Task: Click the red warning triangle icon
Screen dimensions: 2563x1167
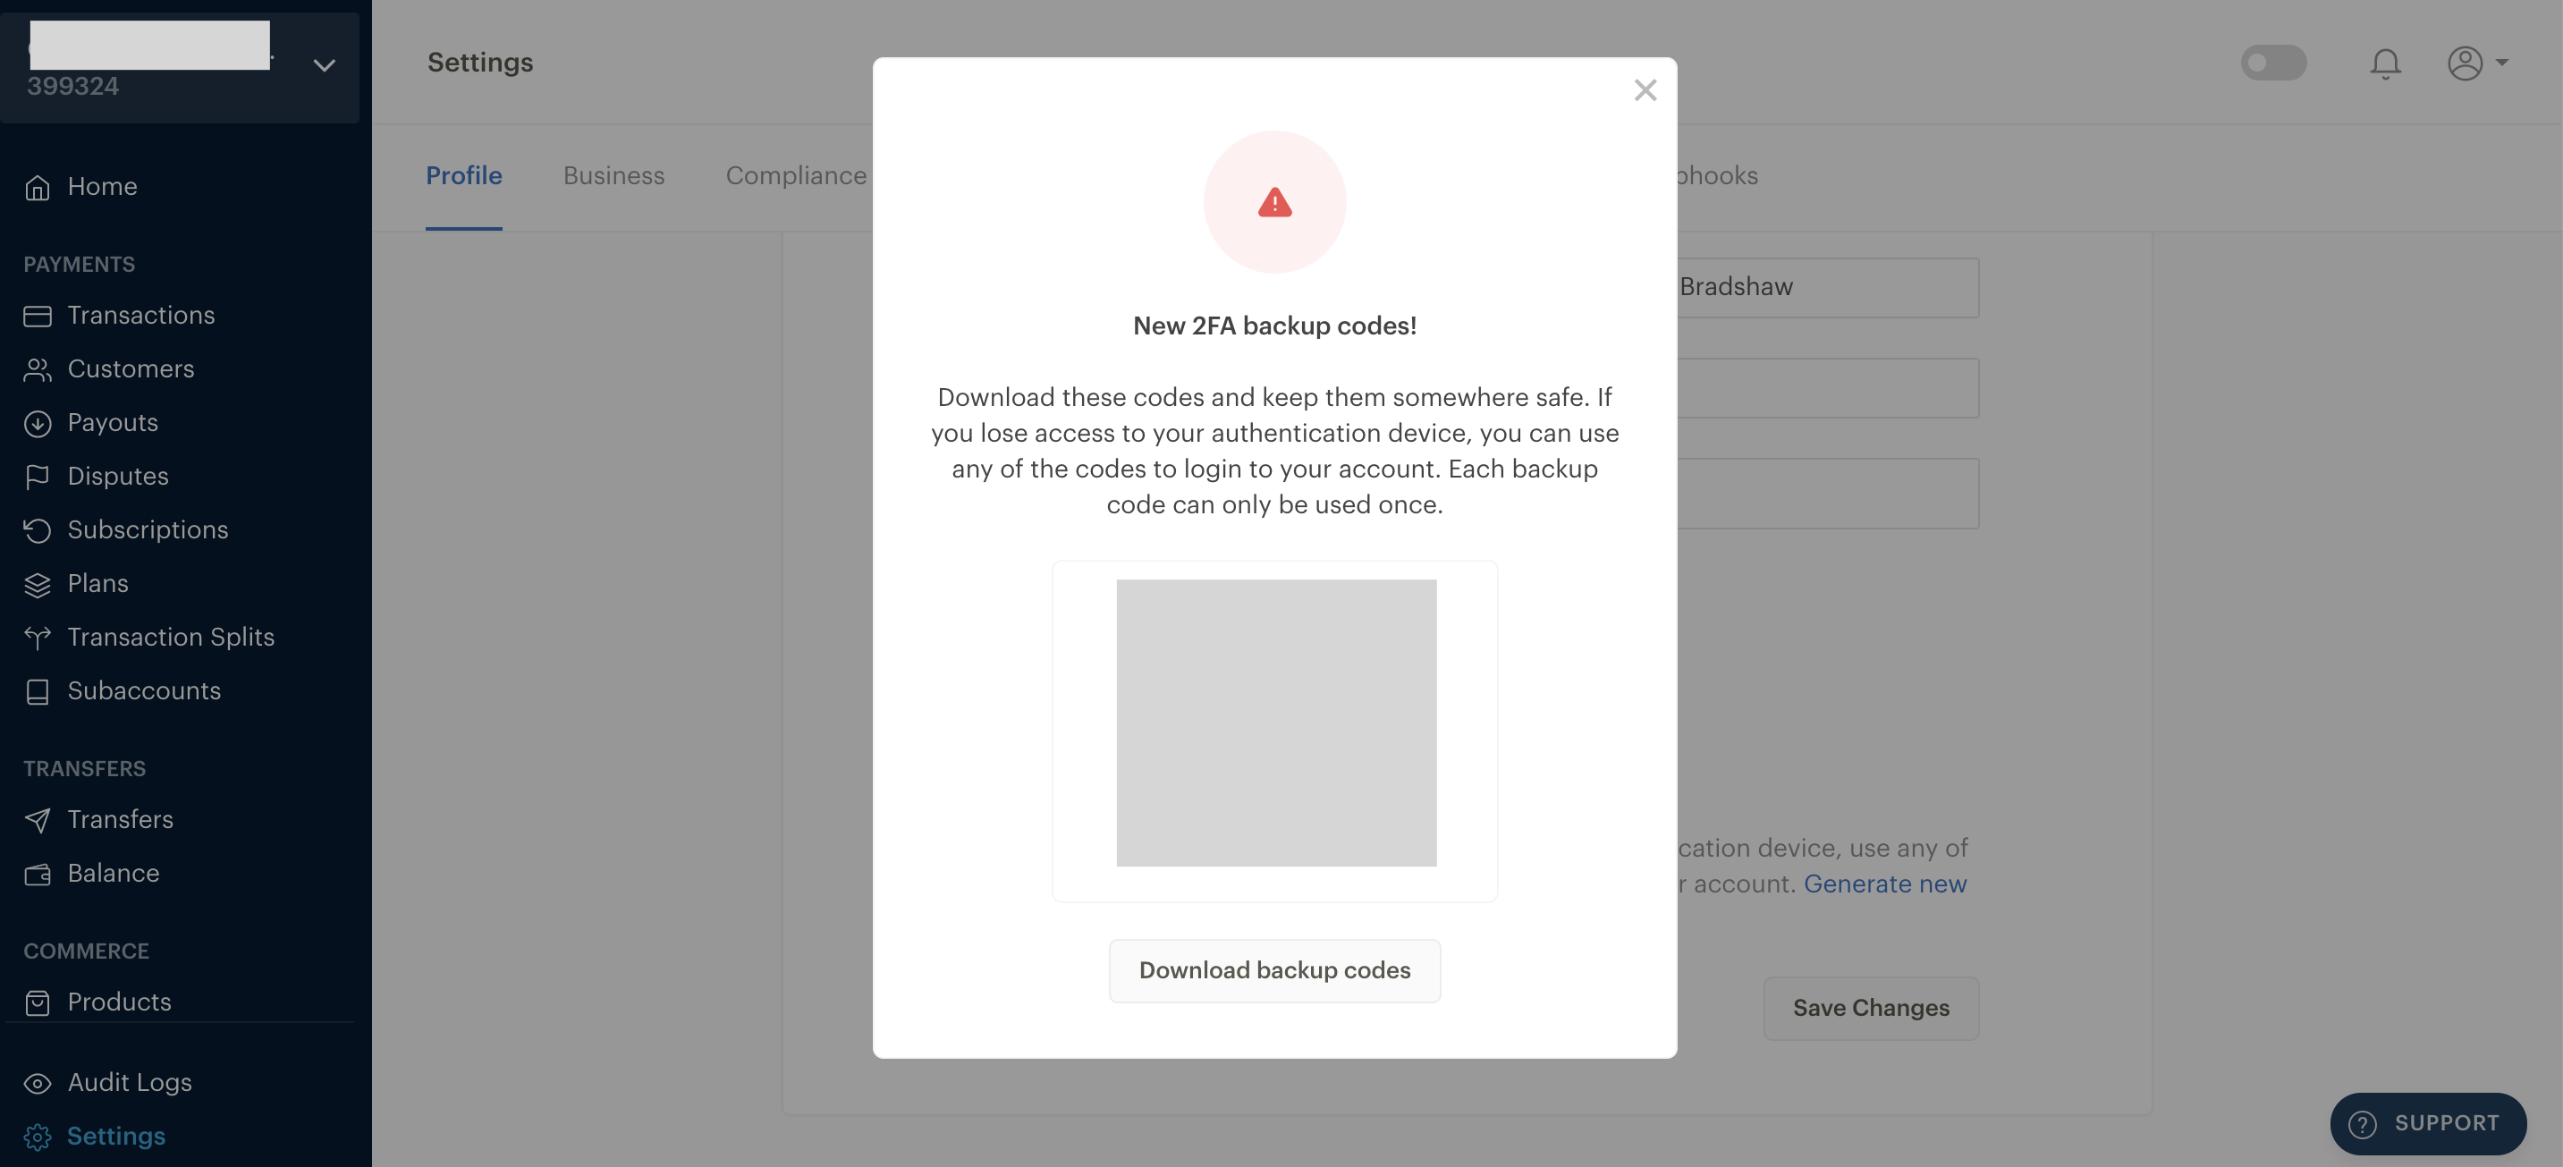Action: point(1274,202)
